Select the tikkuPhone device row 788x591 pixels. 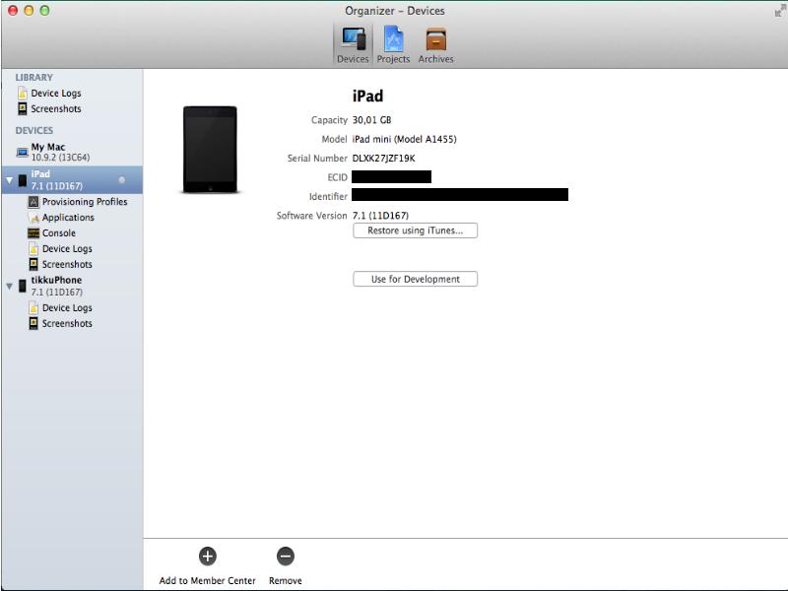click(x=72, y=286)
